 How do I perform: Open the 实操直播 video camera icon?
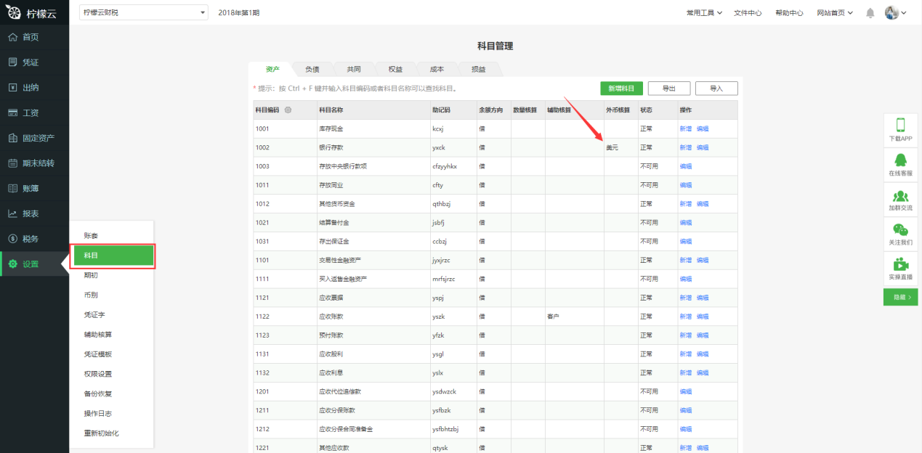pyautogui.click(x=900, y=265)
